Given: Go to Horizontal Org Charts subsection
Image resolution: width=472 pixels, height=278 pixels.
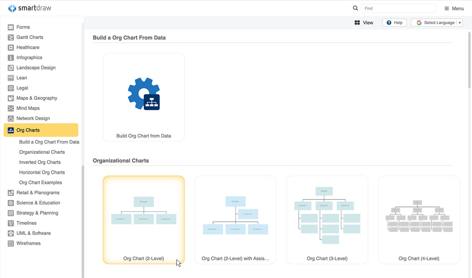Looking at the screenshot, I should point(42,172).
